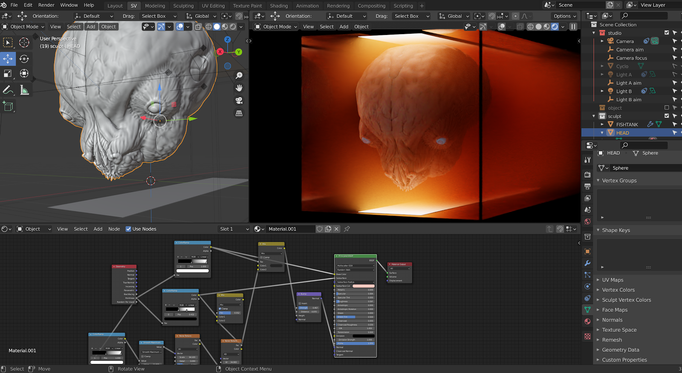Open the Render properties tab
Screen dimensions: 682x373
(x=587, y=175)
